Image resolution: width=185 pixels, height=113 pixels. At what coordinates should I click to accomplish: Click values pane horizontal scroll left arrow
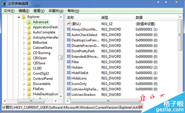[x=68, y=101]
